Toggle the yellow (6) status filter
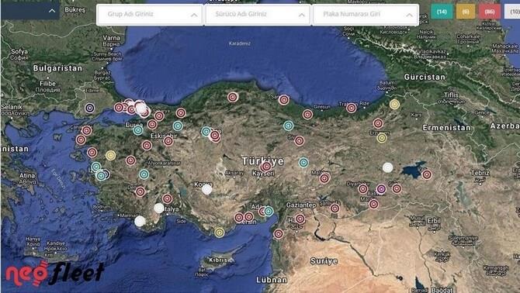Viewport: 520px width, 293px height. (x=466, y=12)
